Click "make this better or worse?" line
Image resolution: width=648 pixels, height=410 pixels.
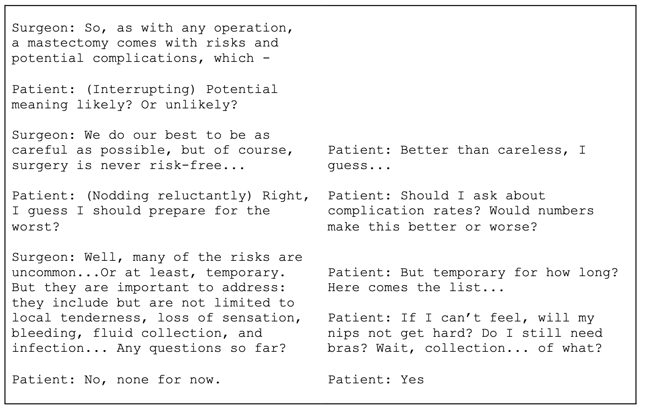432,226
